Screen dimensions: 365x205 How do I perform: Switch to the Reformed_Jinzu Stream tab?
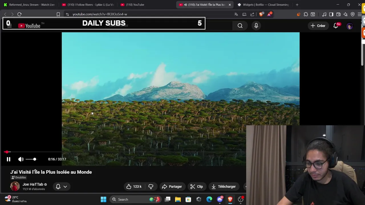click(29, 5)
